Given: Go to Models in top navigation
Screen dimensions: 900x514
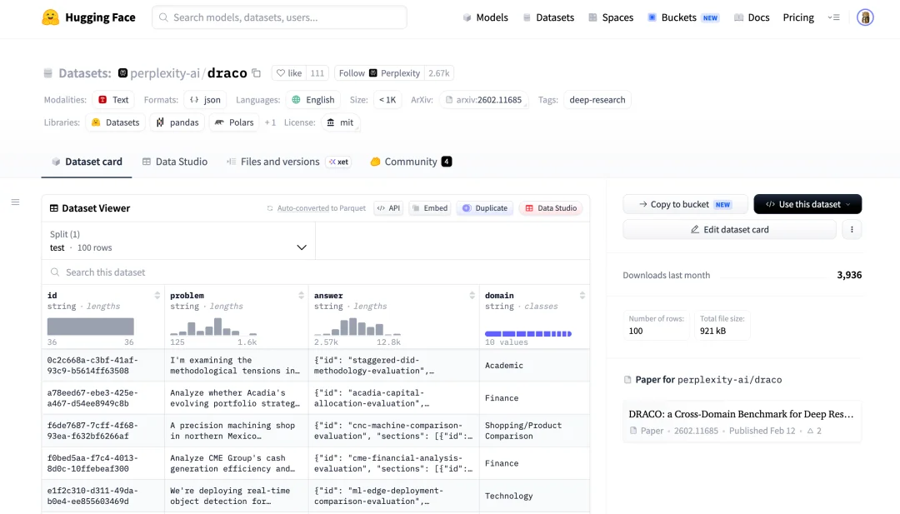Looking at the screenshot, I should pyautogui.click(x=486, y=17).
